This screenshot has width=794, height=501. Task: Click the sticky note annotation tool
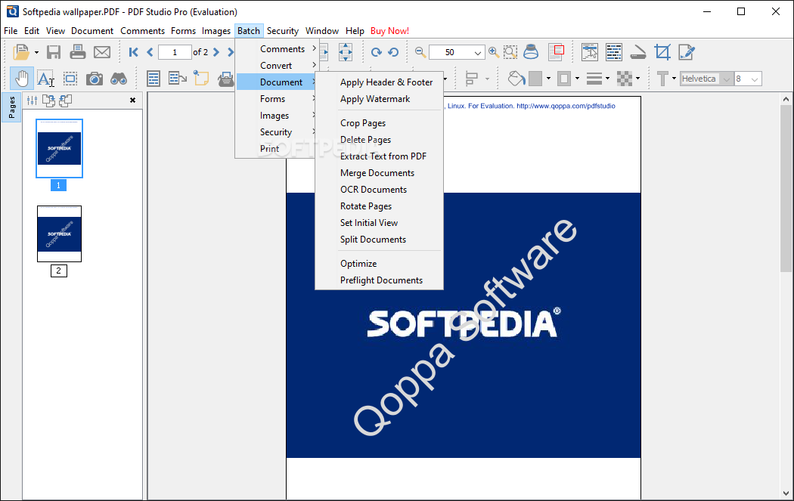point(201,79)
